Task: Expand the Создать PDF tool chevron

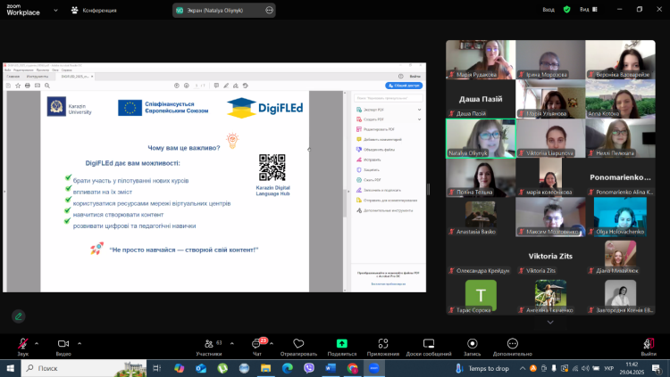Action: [x=419, y=119]
